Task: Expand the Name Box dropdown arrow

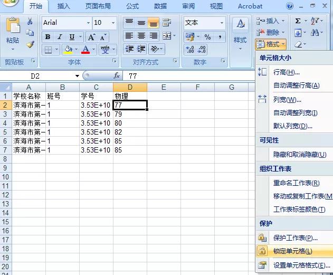Action: coord(77,76)
